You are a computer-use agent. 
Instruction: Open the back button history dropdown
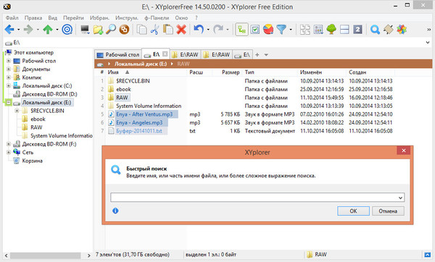(18, 30)
